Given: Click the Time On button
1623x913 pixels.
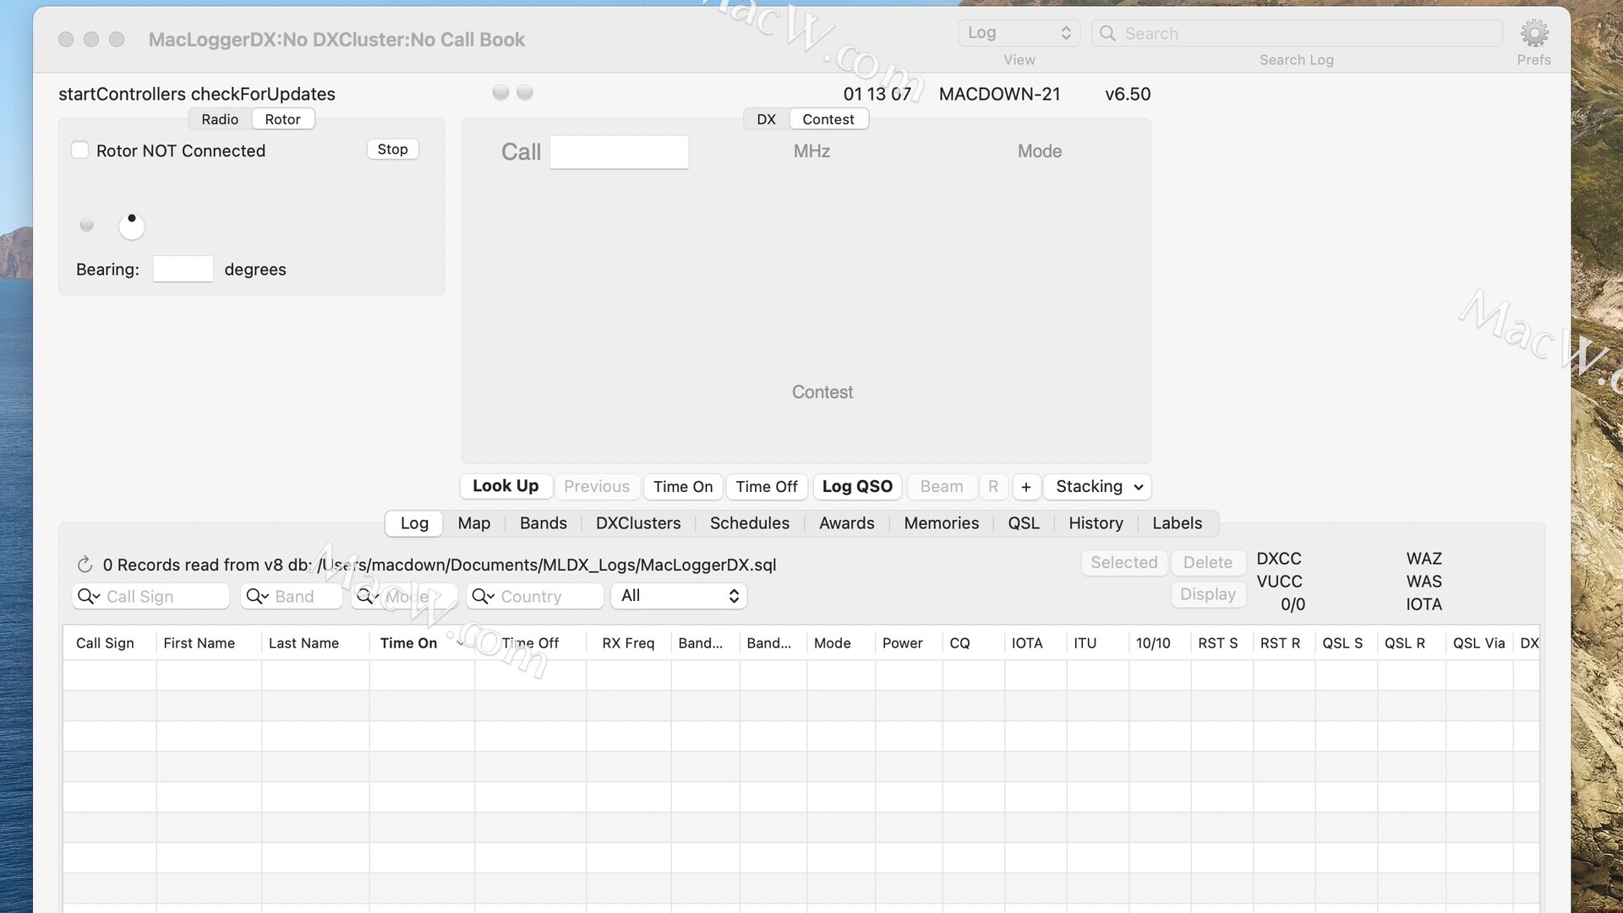Looking at the screenshot, I should point(683,487).
